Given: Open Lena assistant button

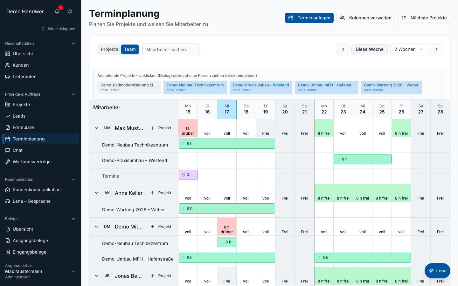Looking at the screenshot, I should pos(437,271).
